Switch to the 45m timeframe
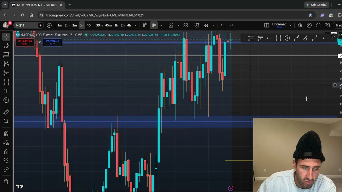 click(108, 25)
